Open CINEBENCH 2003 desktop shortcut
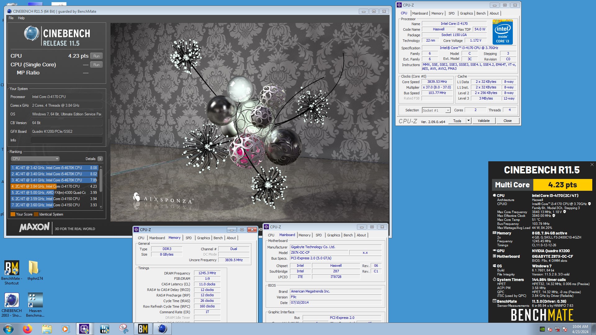Screen dimensions: 596x335 [12, 305]
